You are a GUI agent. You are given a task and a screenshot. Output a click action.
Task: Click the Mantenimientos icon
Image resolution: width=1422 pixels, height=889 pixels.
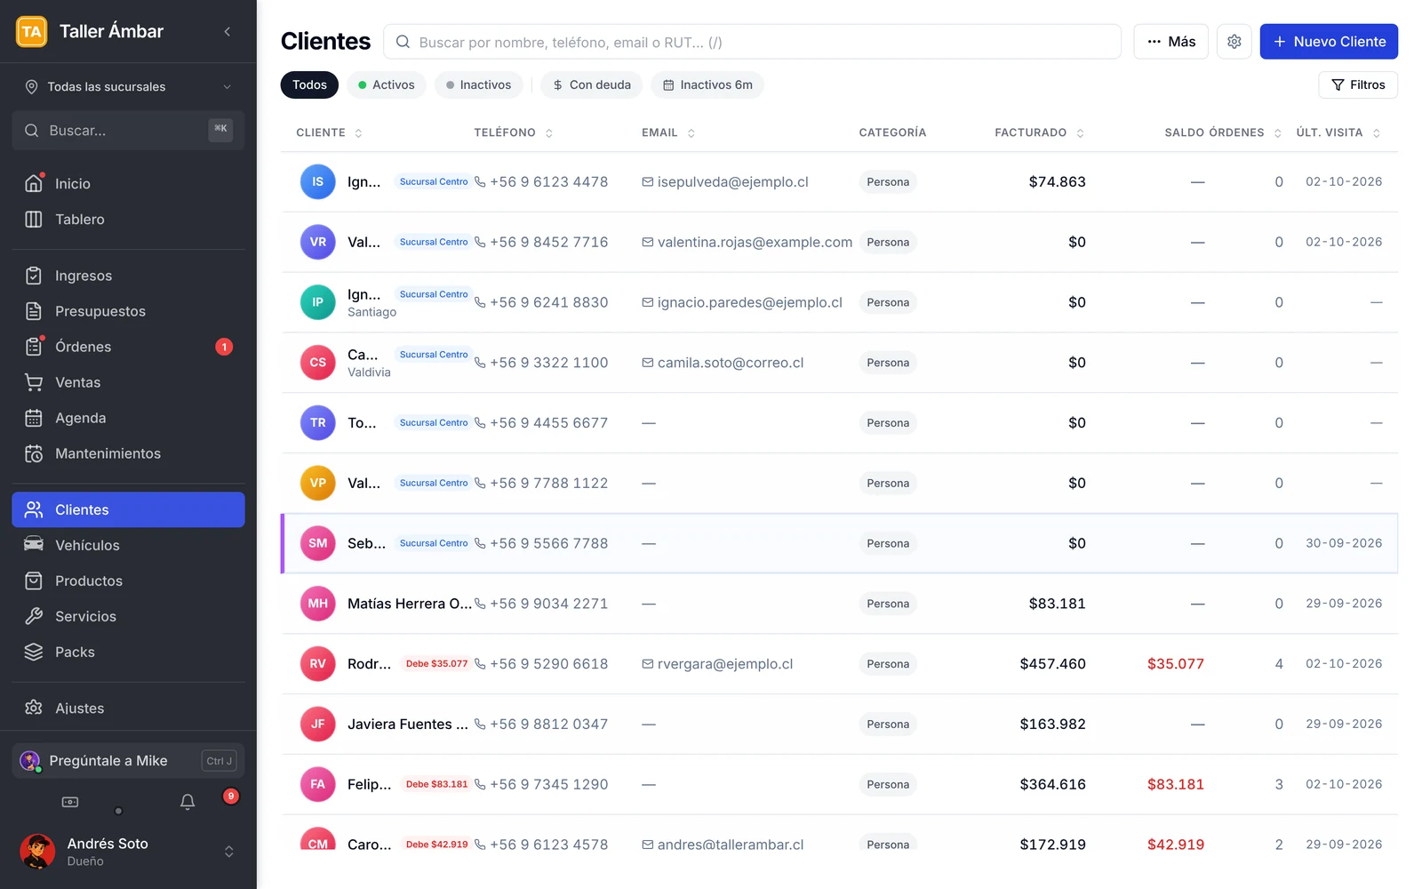pyautogui.click(x=34, y=453)
